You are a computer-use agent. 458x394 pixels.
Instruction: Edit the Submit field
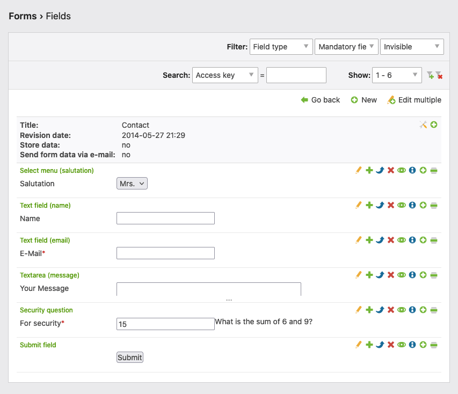click(x=358, y=345)
